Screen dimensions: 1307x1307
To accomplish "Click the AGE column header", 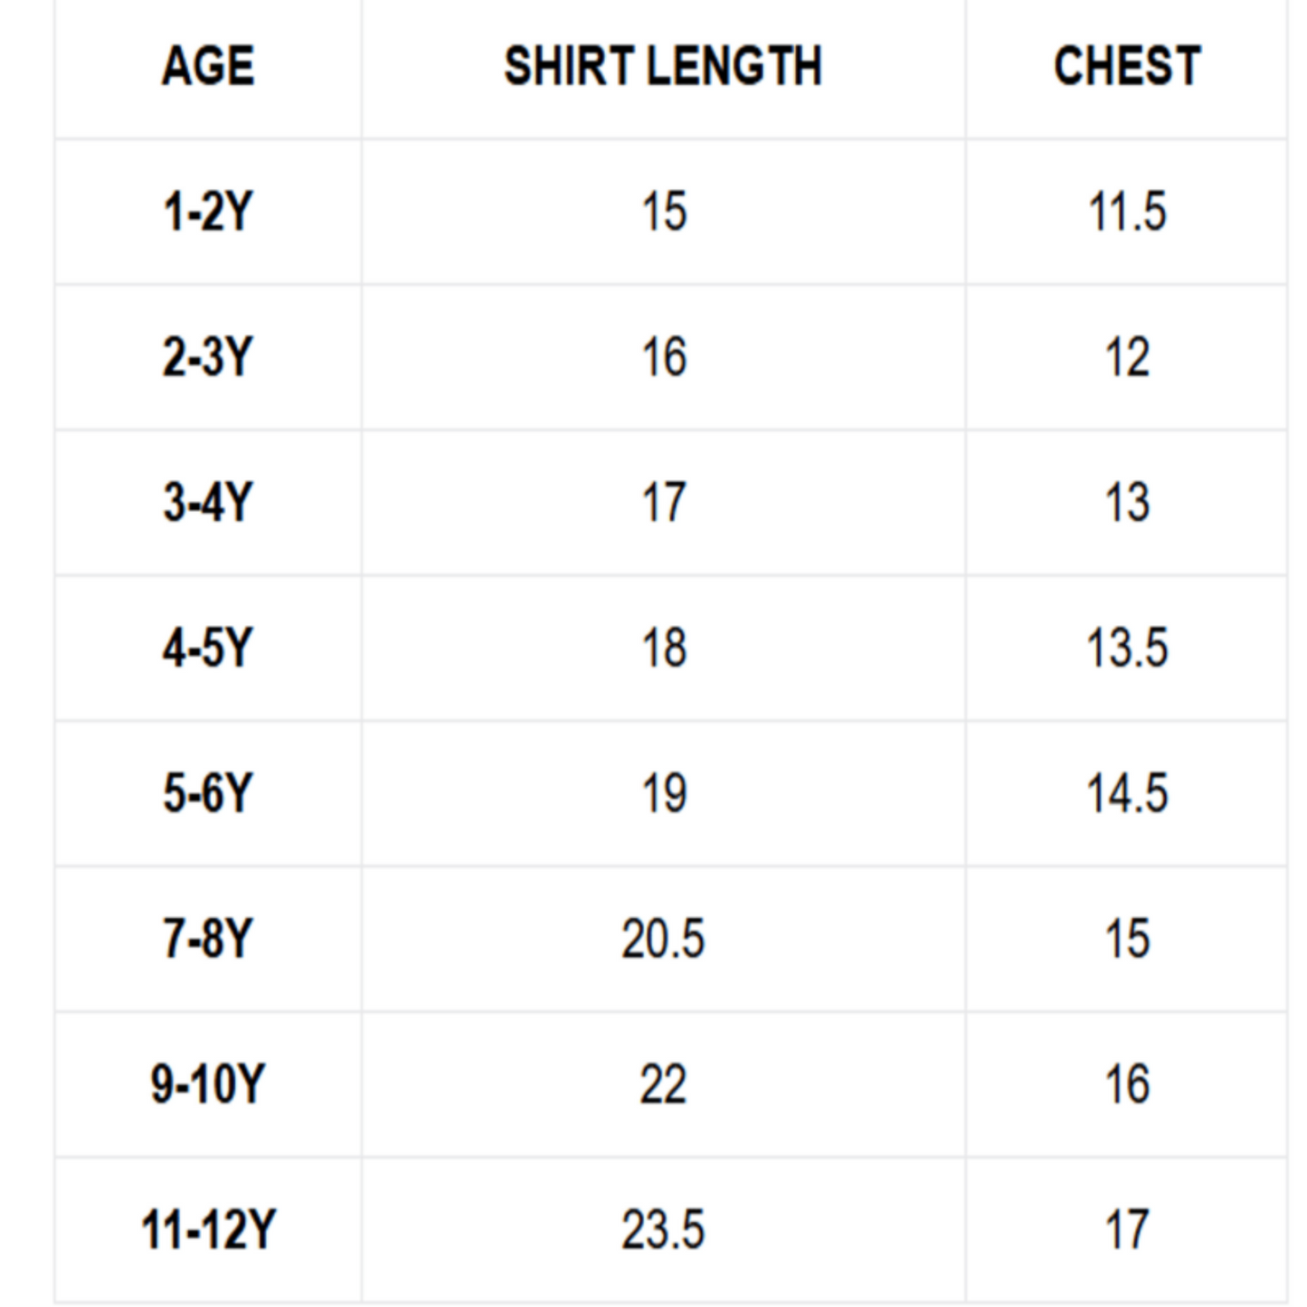I will click(x=208, y=66).
